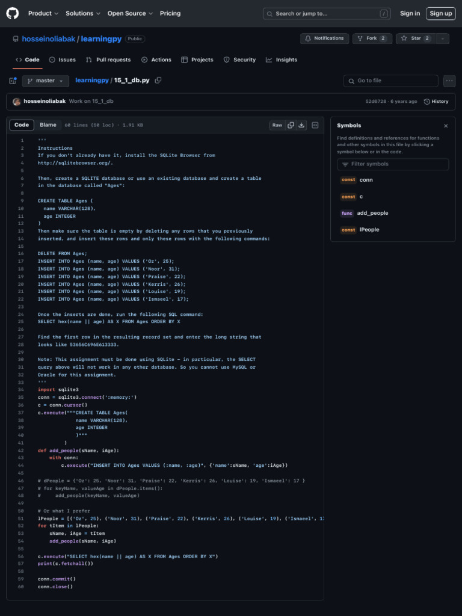The height and width of the screenshot is (616, 462).
Task: Open the master branch selector
Action: pyautogui.click(x=46, y=81)
